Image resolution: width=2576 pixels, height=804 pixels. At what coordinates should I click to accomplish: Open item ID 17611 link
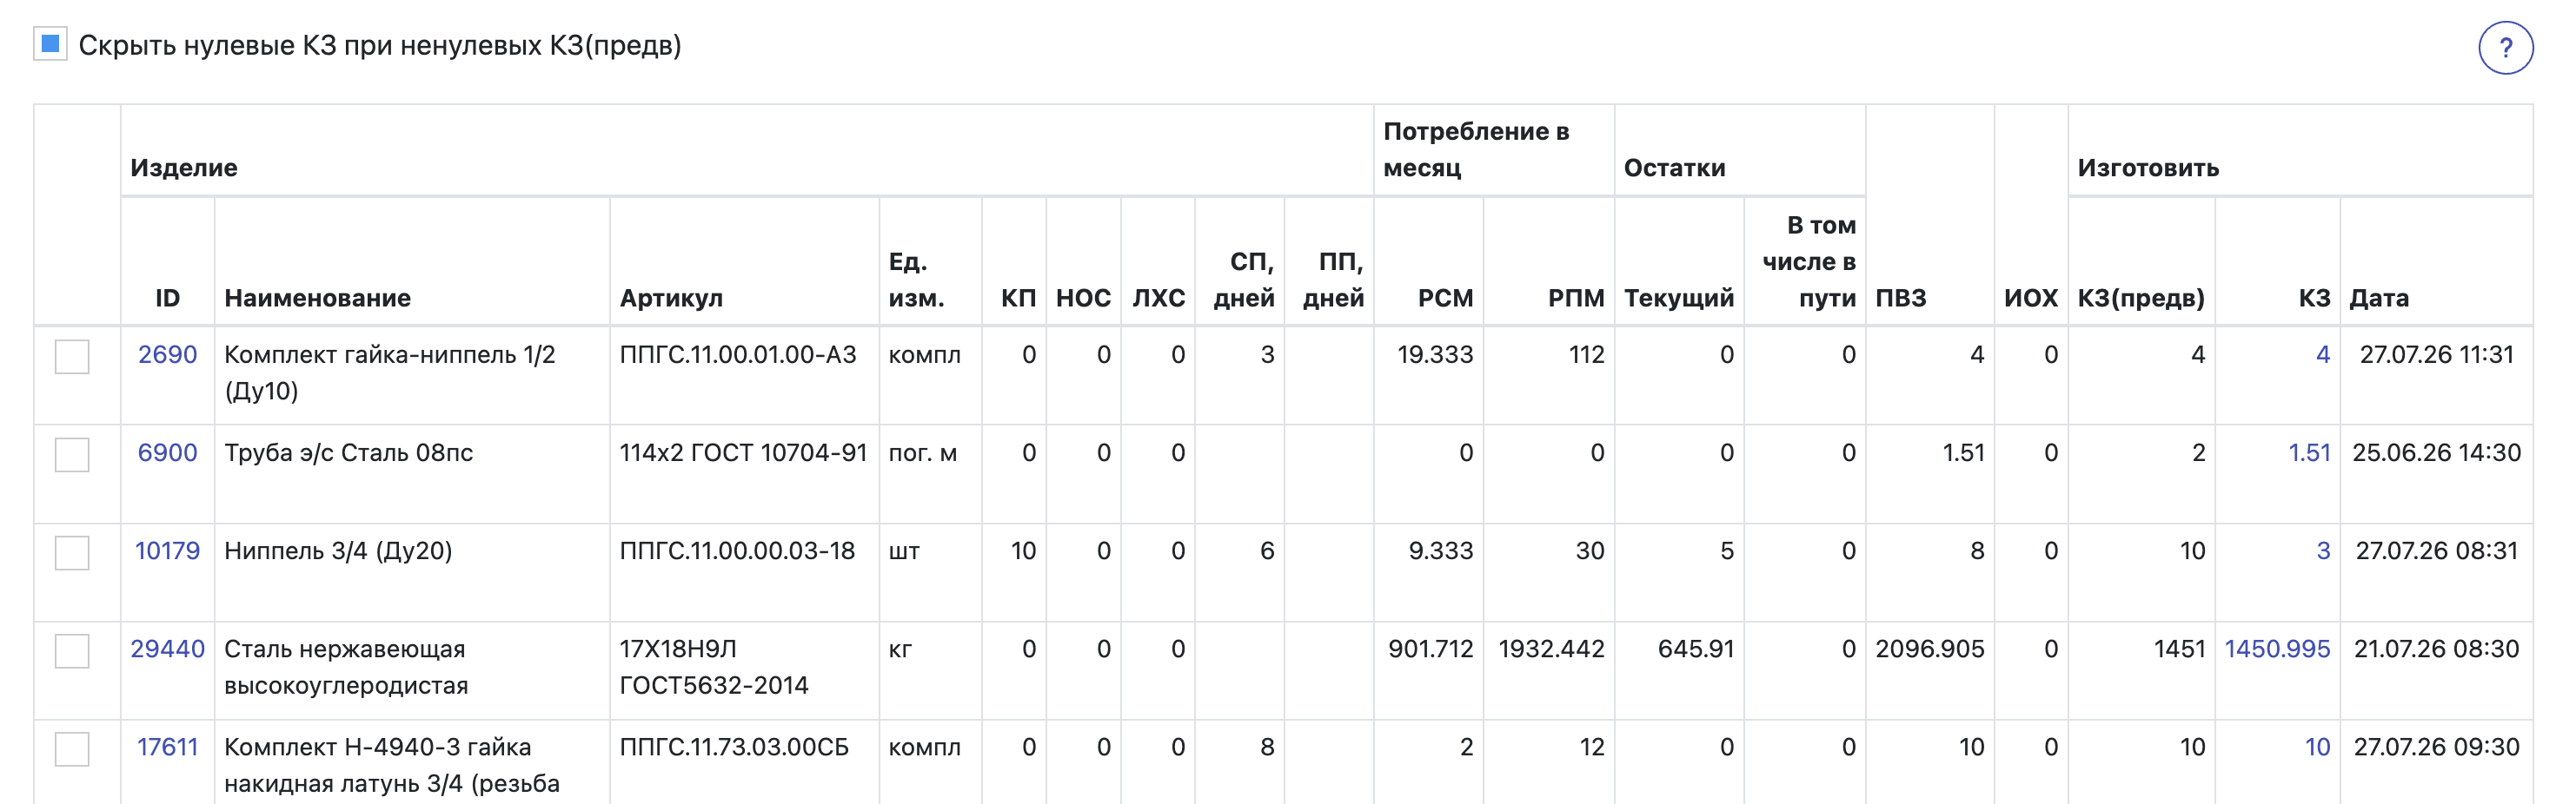[x=167, y=746]
